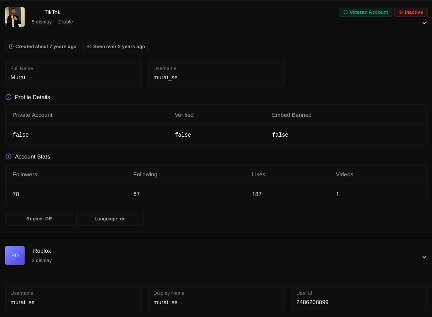Click the '3 display' label under Roblox
Screen dimensions: 432x317
42,260
